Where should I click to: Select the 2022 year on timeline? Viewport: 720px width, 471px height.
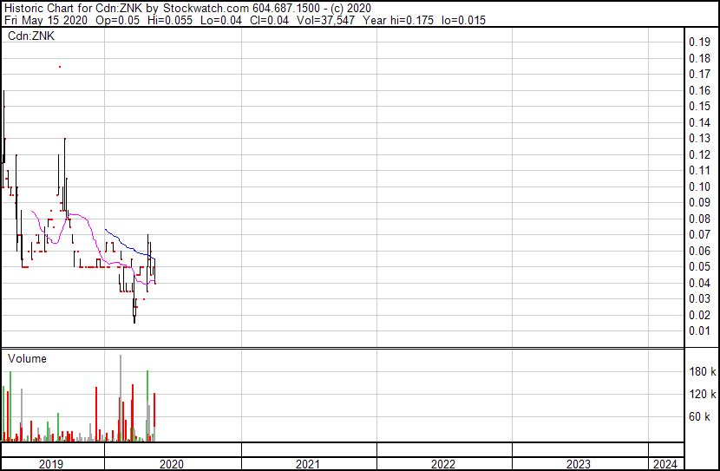pos(443,464)
